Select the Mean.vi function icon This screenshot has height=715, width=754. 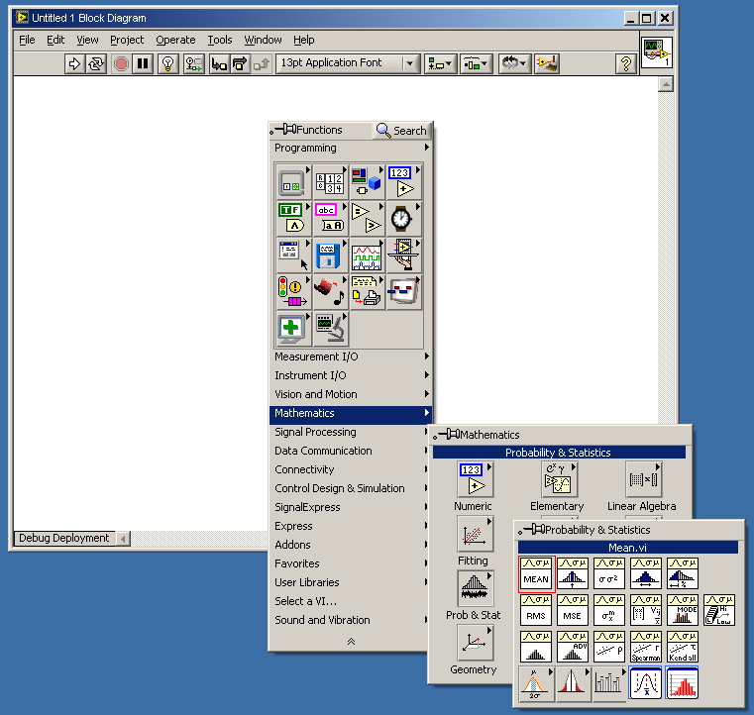click(536, 573)
